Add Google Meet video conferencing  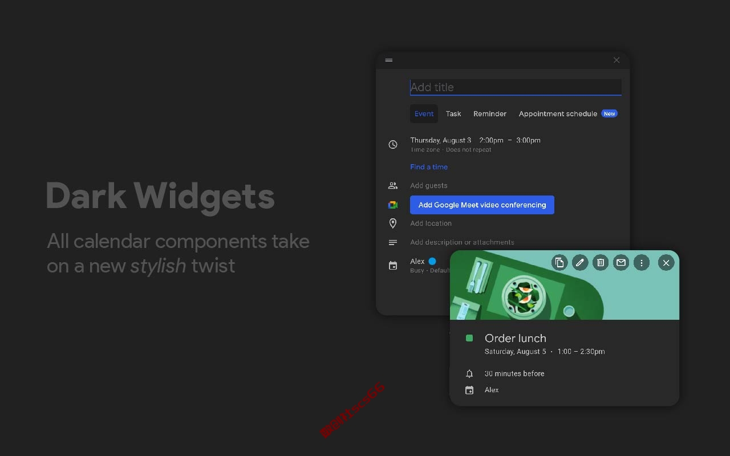(482, 205)
